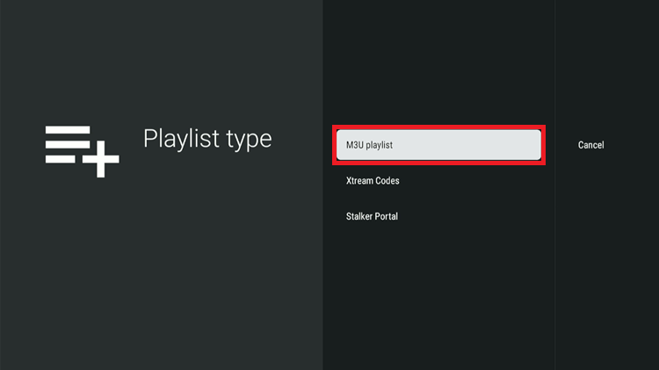Click the three stacked lines of the playlist icon
The width and height of the screenshot is (659, 370).
pyautogui.click(x=69, y=144)
